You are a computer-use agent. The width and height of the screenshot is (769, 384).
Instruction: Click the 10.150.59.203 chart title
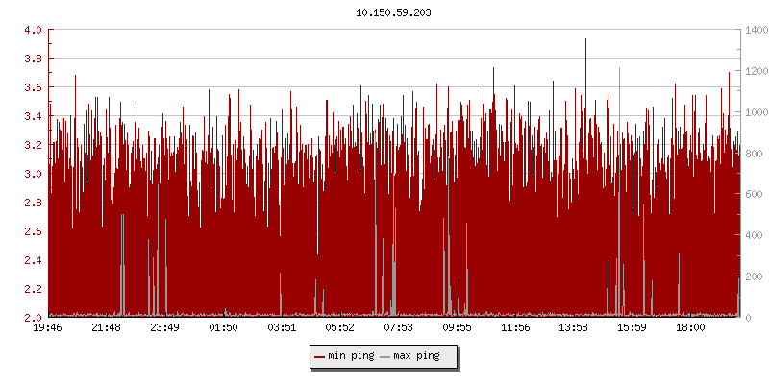coord(394,12)
